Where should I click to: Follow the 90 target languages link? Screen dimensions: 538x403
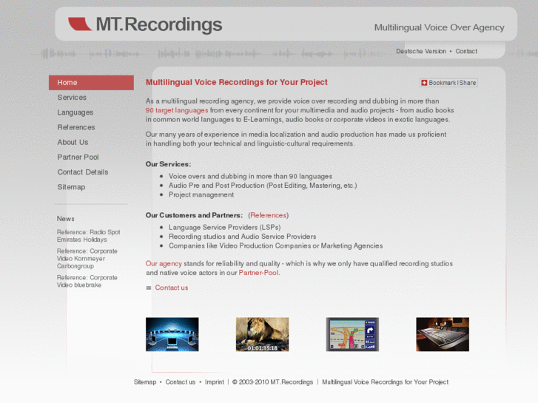point(177,110)
